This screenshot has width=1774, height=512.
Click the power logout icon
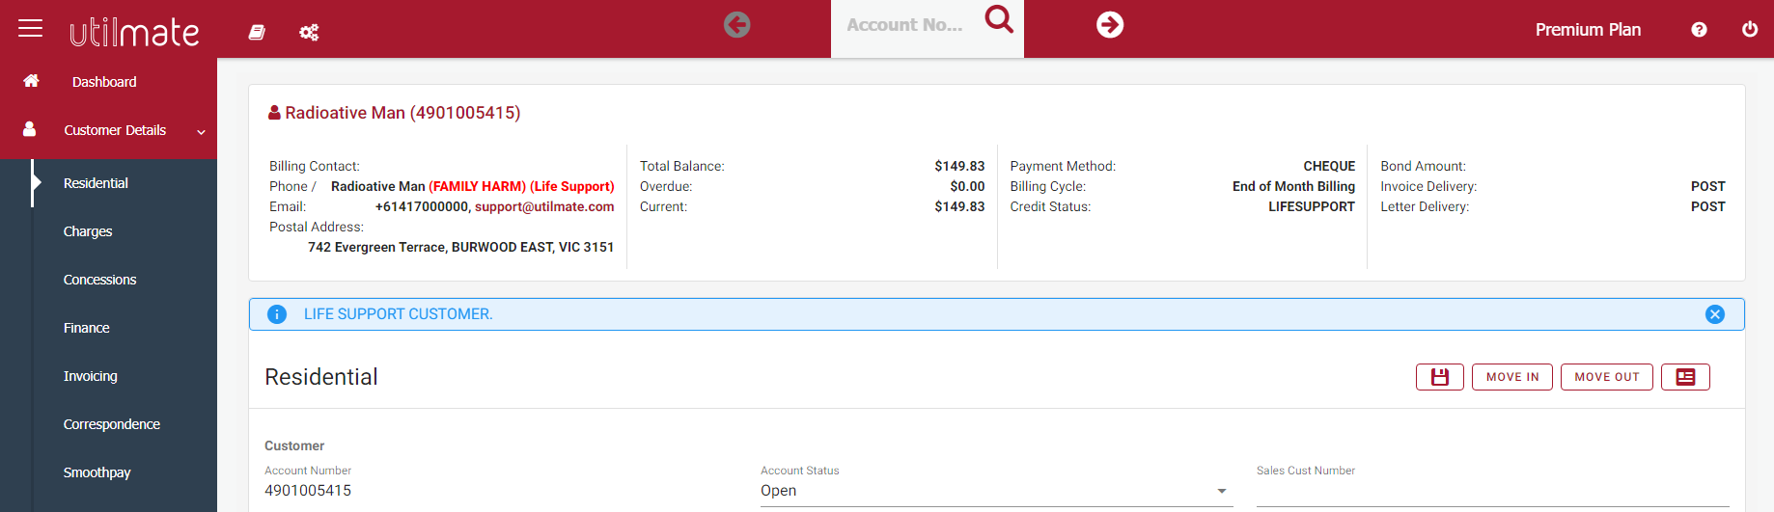pyautogui.click(x=1749, y=30)
